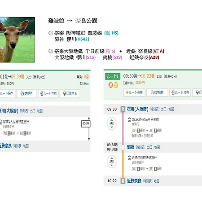This screenshot has width=202, height=202.
Task: Click the yellow 安 cheapest-route icon
Action: 116,85
